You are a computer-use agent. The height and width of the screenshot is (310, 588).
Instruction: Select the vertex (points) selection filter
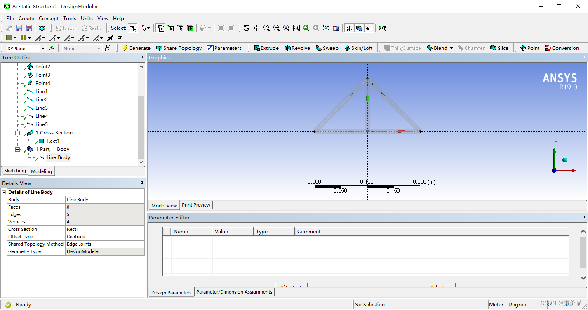pos(160,28)
